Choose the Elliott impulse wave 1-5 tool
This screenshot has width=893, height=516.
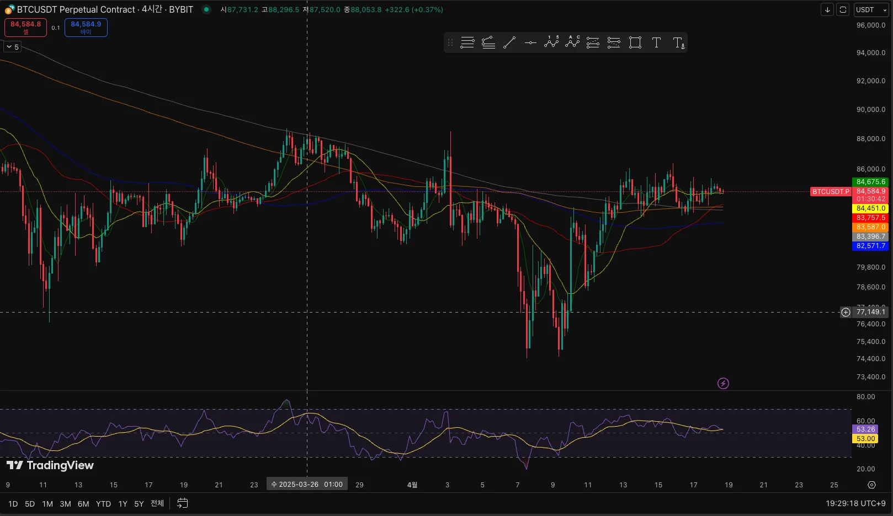click(x=551, y=42)
